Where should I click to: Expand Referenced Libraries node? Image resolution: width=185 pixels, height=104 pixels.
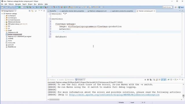(4, 22)
